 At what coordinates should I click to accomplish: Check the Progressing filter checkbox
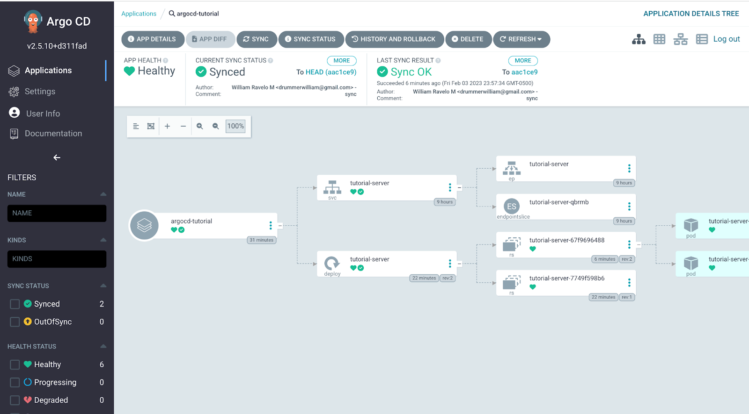pyautogui.click(x=15, y=383)
